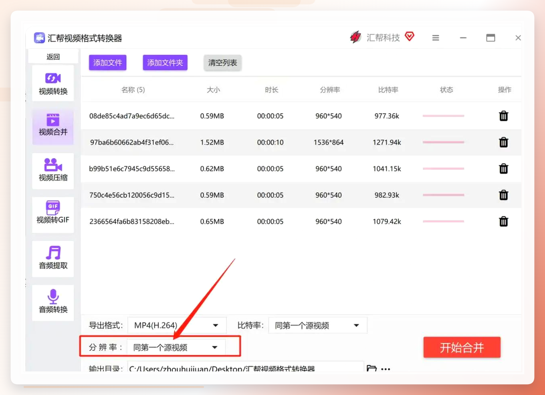Click the 1079.42k bitrate cell

[387, 221]
